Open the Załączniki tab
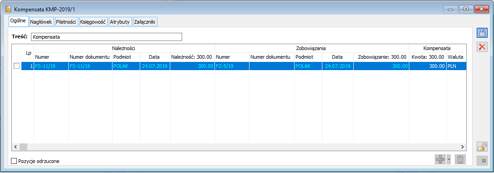The height and width of the screenshot is (173, 494). [145, 22]
